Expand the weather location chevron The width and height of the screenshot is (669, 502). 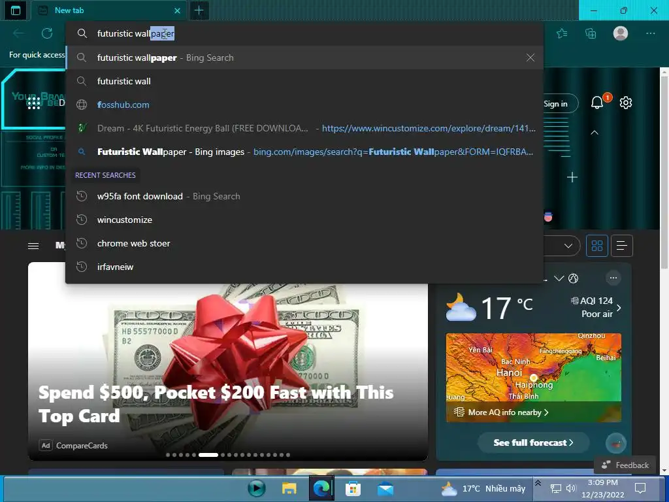point(559,278)
